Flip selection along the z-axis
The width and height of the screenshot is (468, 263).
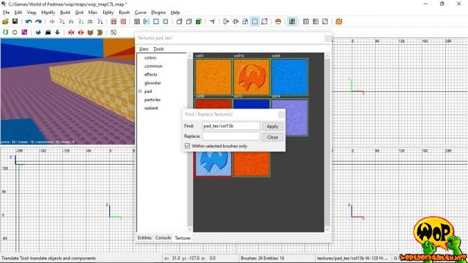tap(90, 21)
